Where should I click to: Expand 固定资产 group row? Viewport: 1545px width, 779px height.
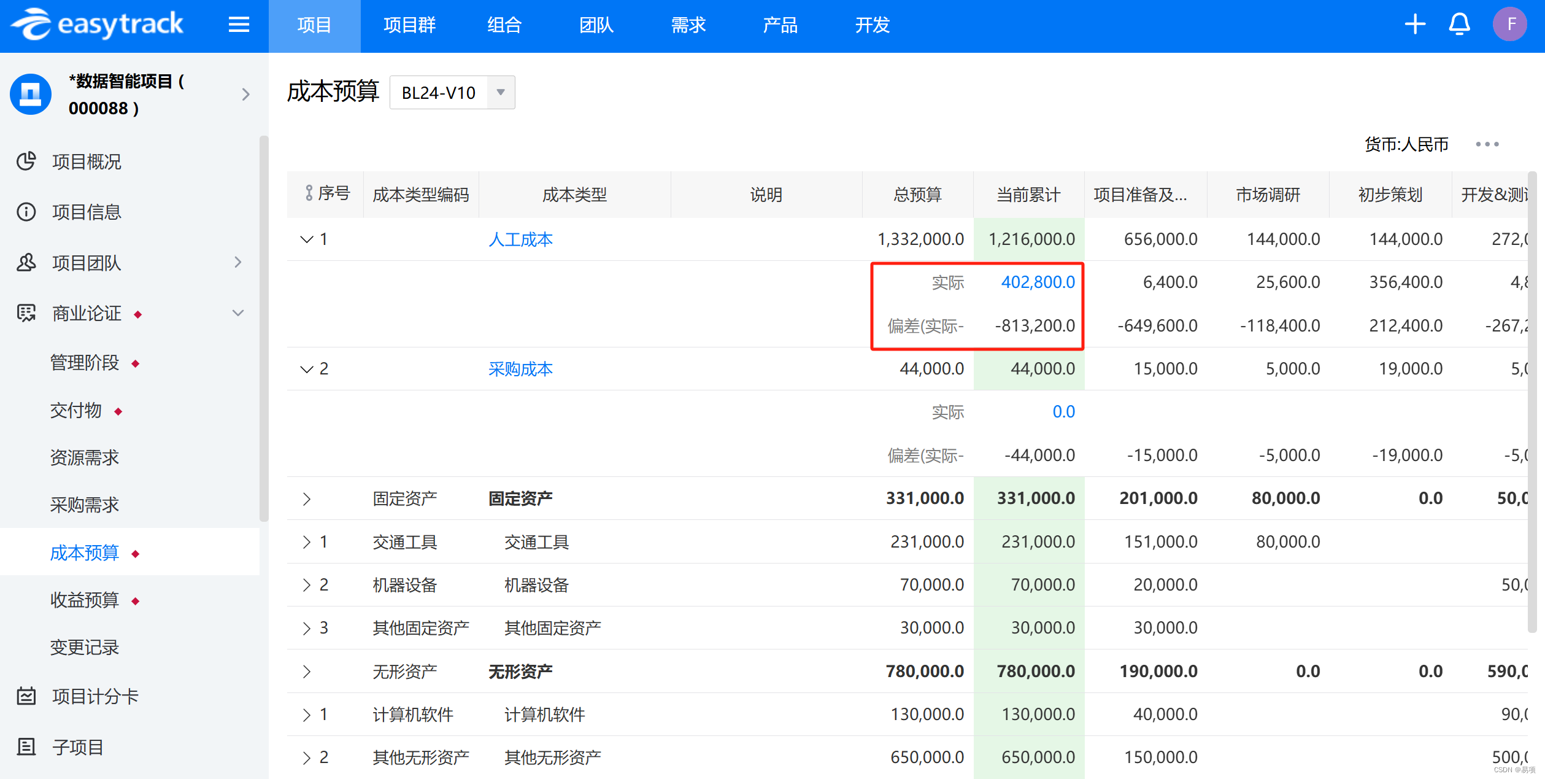click(307, 498)
